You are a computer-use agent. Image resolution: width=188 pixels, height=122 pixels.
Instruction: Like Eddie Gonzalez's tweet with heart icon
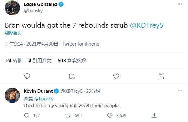point(116,76)
